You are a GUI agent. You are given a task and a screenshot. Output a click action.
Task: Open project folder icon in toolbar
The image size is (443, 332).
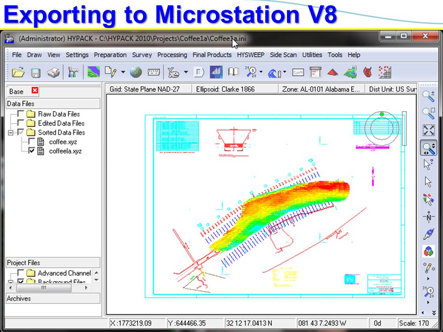coord(18,72)
